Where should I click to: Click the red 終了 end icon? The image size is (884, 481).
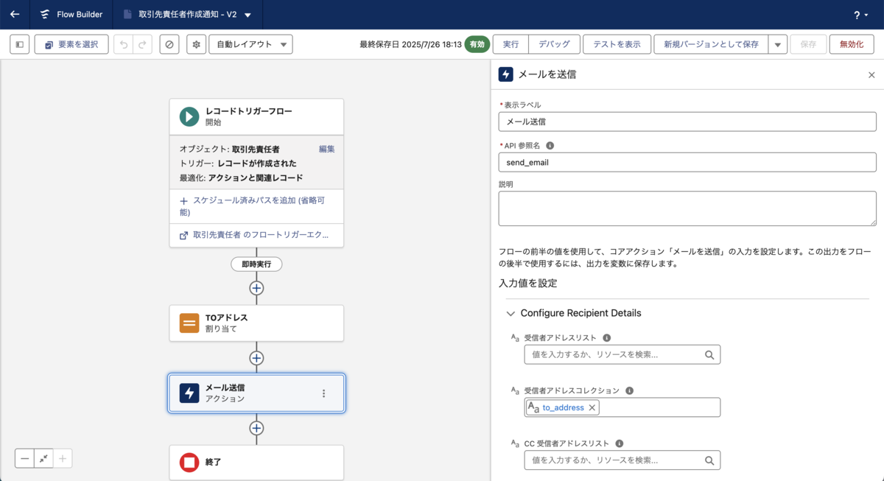point(189,463)
